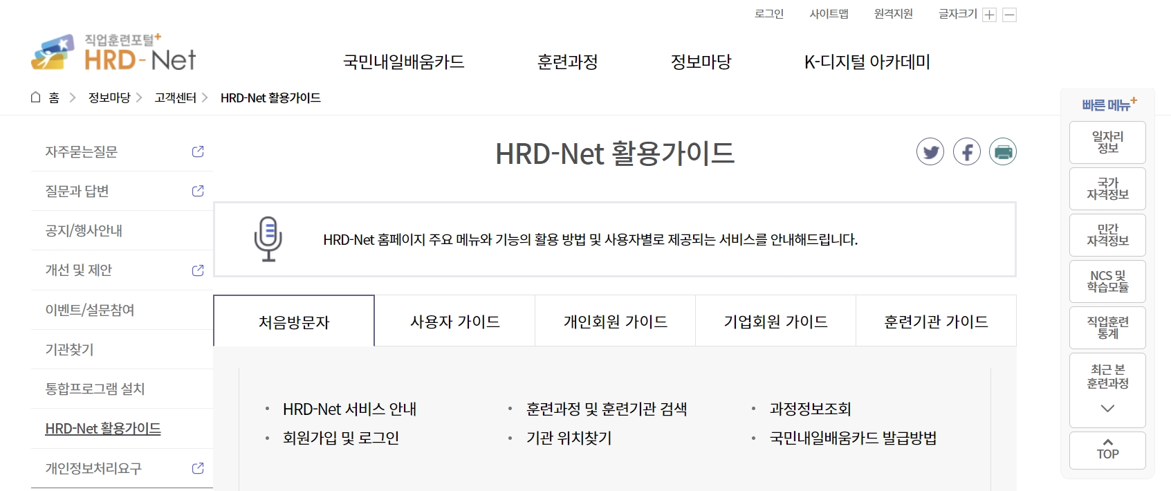Share page on Twitter
1171x491 pixels.
coord(930,151)
